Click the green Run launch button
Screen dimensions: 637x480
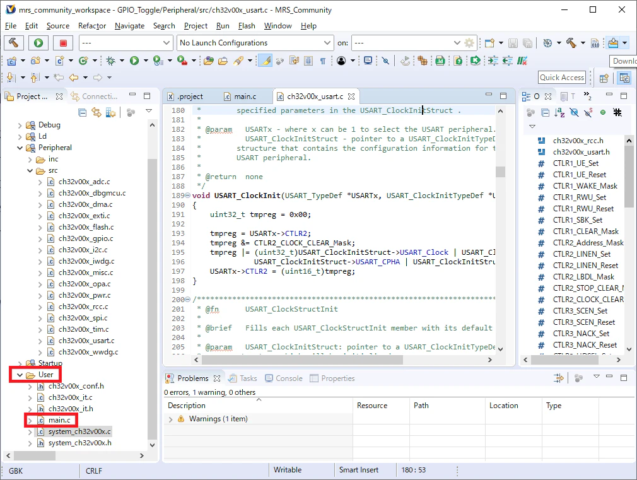pyautogui.click(x=38, y=43)
